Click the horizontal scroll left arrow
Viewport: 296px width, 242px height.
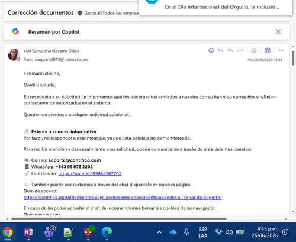7,219
